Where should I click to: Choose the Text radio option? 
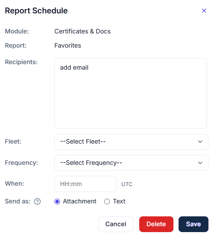107,201
